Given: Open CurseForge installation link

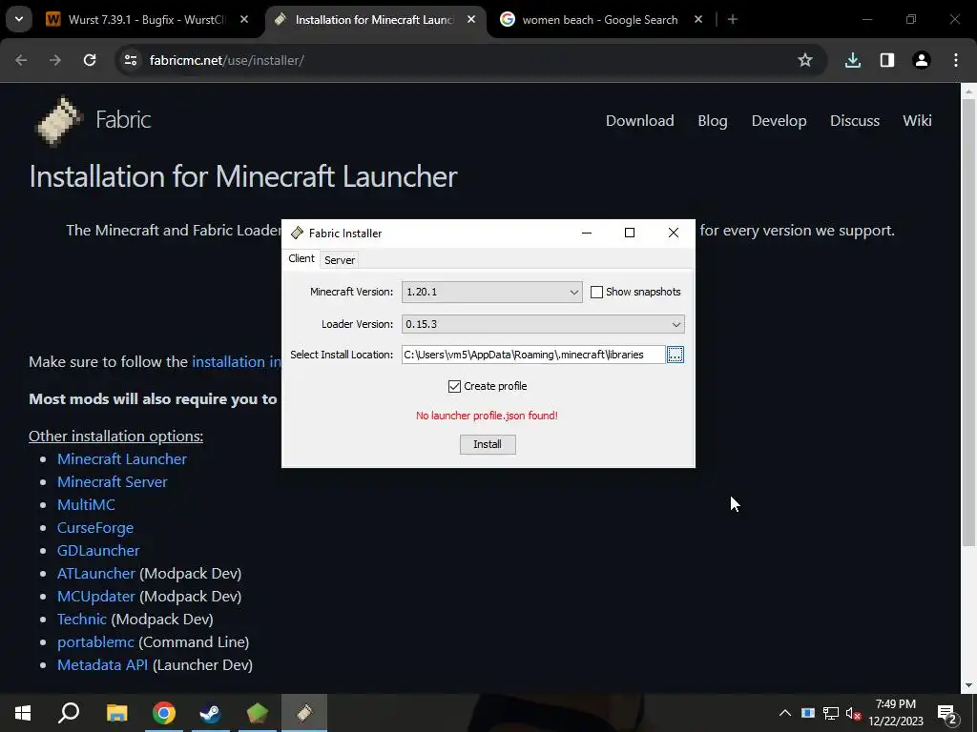Looking at the screenshot, I should coord(95,528).
